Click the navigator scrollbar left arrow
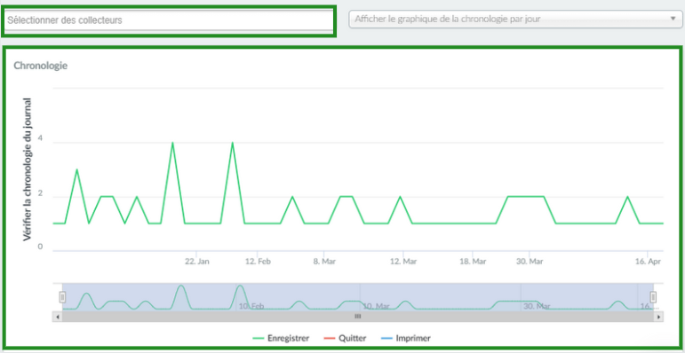Viewport: 685px width, 353px height. (x=57, y=317)
